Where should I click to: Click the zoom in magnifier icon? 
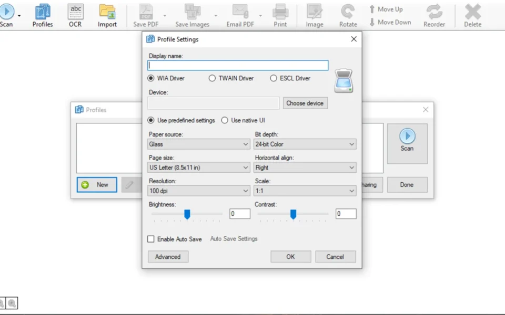pyautogui.click(x=12, y=303)
